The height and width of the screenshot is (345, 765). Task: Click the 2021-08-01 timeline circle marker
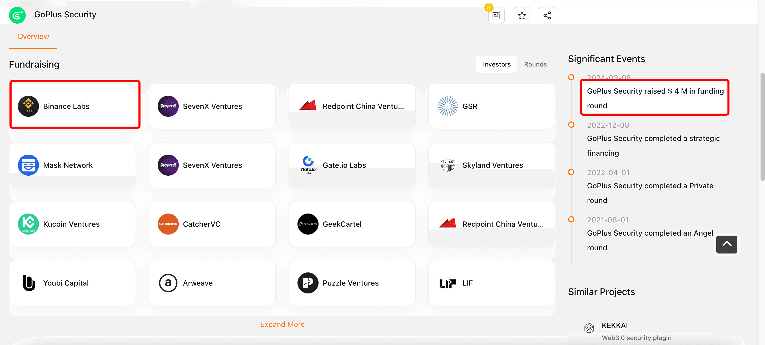[x=571, y=219]
